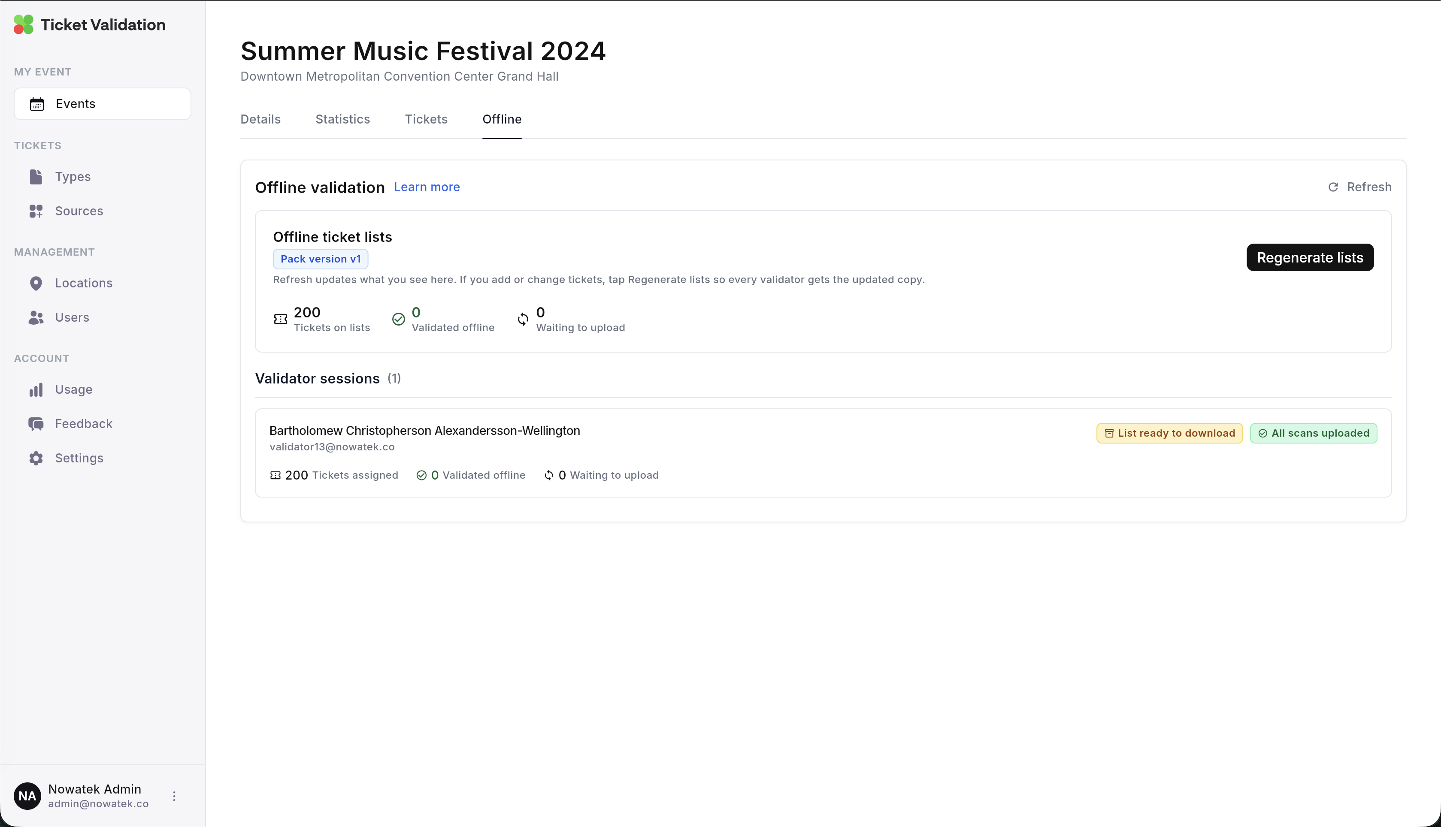Select the Users icon under Management
The height and width of the screenshot is (827, 1441).
36,317
